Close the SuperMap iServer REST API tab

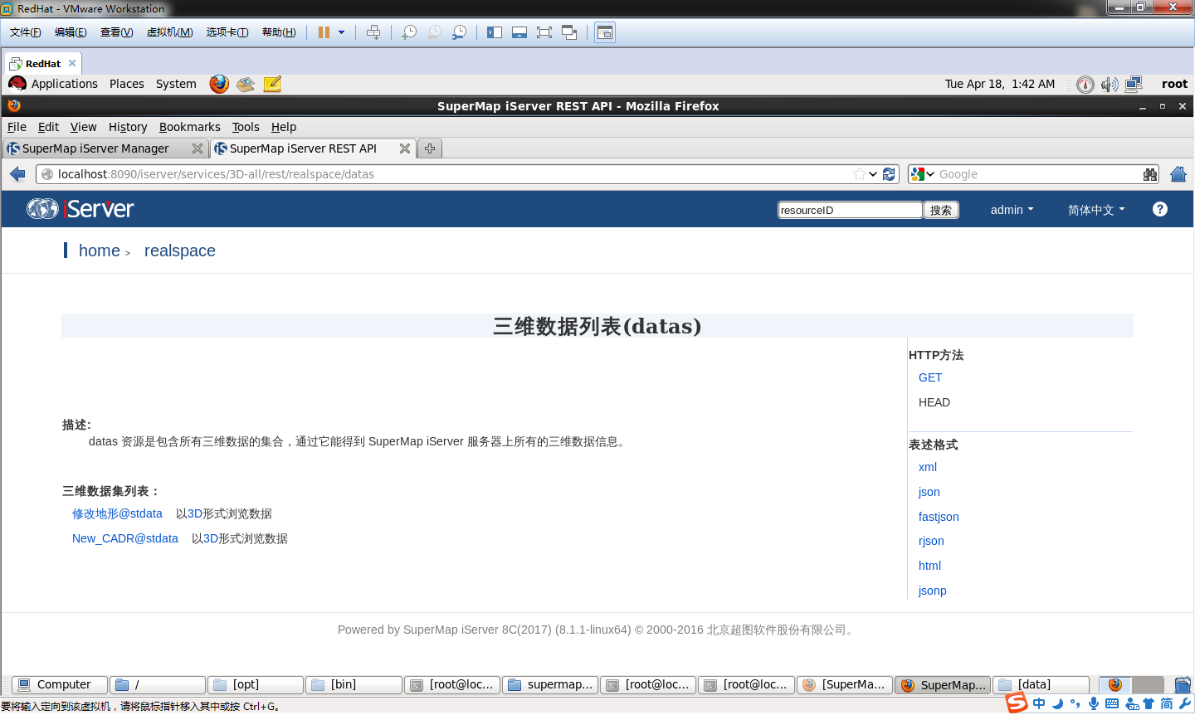405,148
